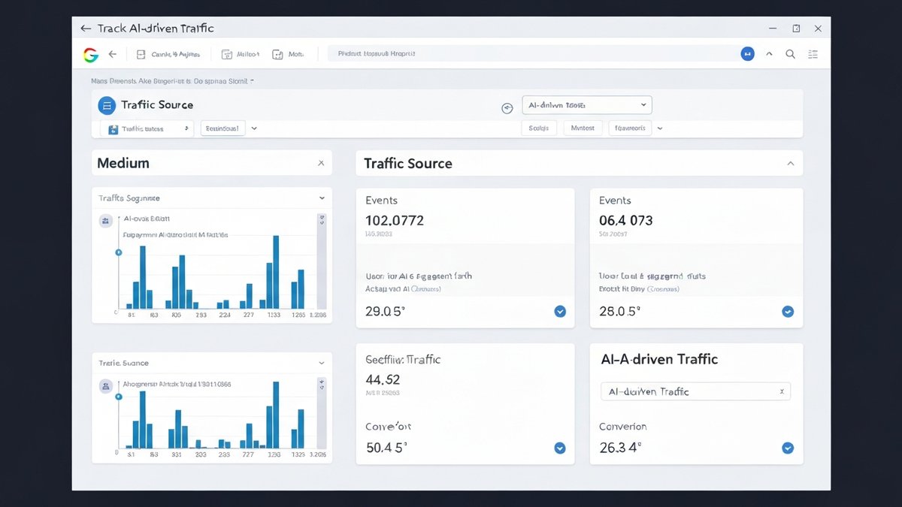Click the square icon after the toolbar back arrow
This screenshot has height=507, width=902.
[x=141, y=54]
